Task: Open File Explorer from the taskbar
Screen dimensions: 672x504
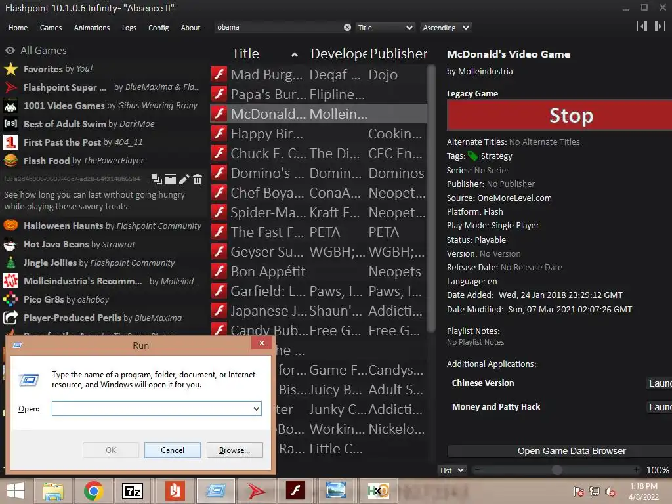Action: point(52,491)
